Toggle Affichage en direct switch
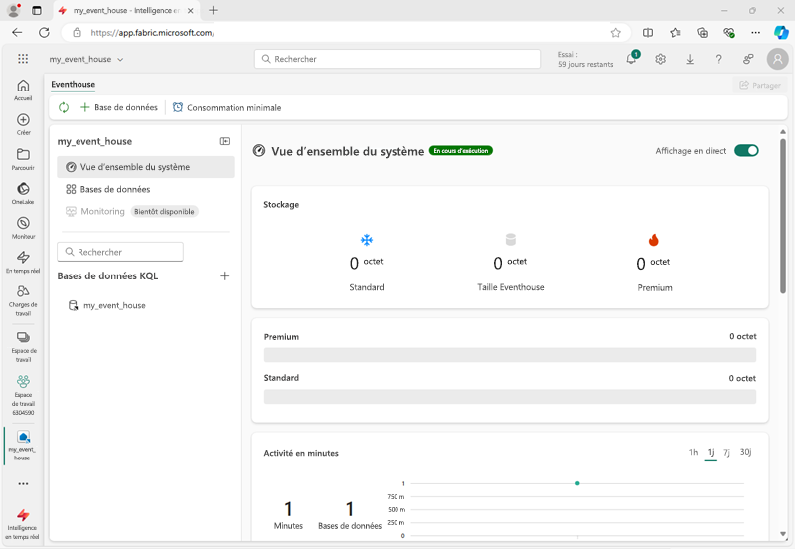The width and height of the screenshot is (795, 549). click(x=746, y=151)
